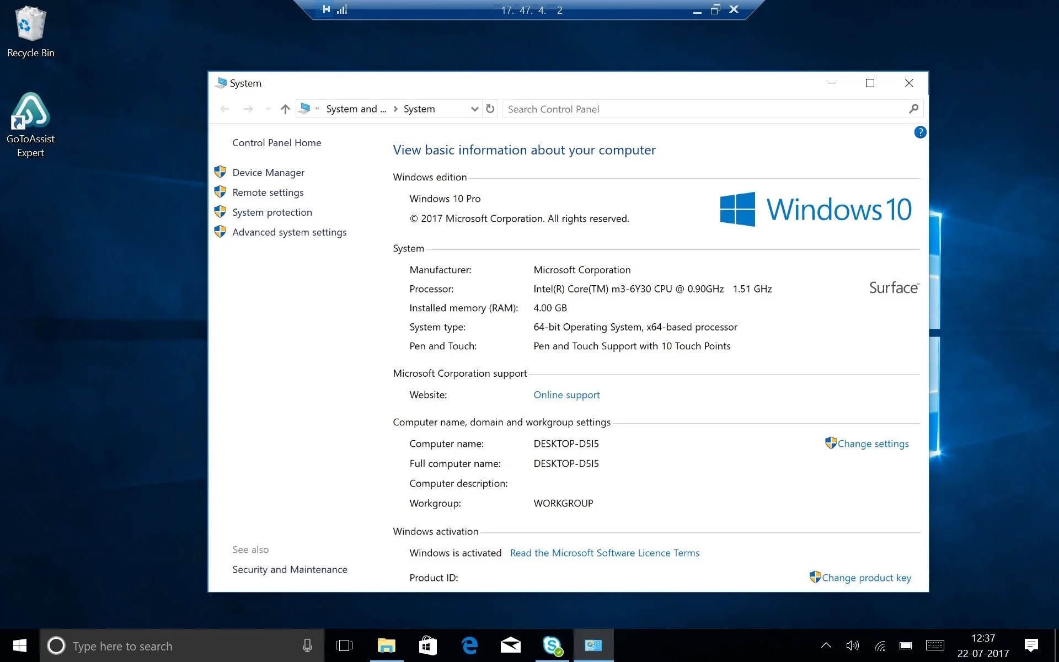
Task: Click the 64-bit Operating System value
Action: pos(635,327)
